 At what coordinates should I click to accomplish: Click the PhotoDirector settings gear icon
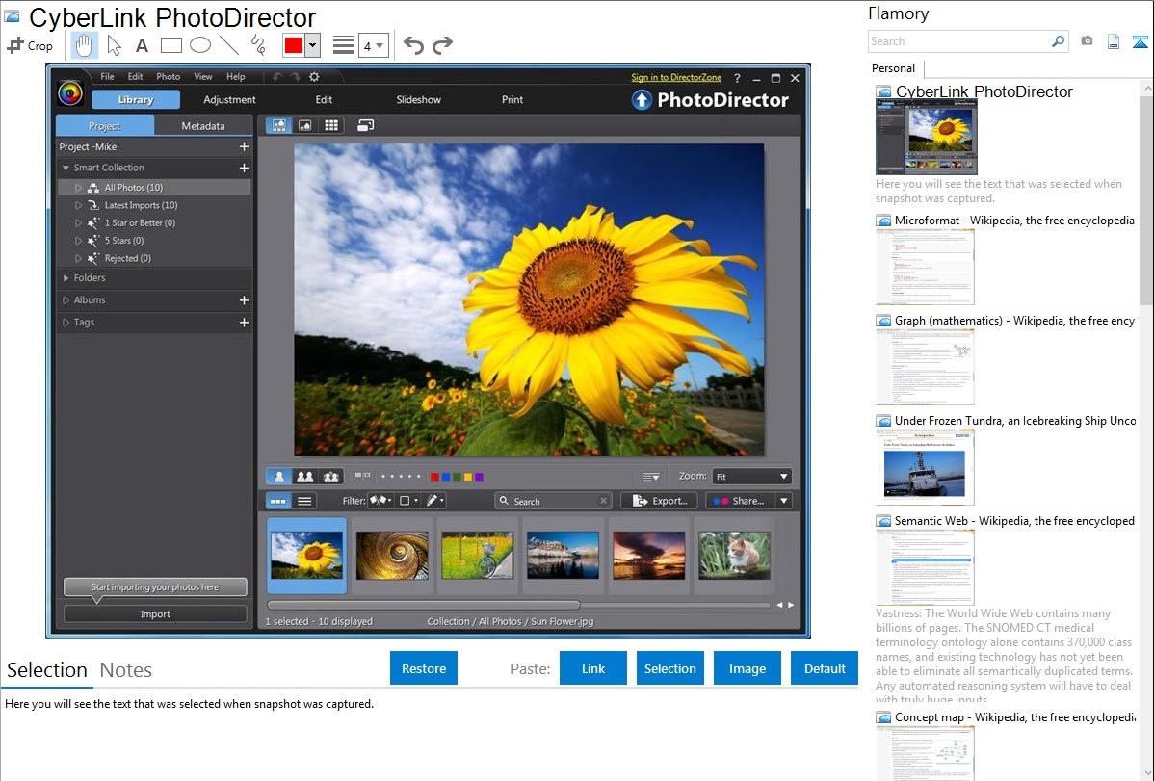(314, 76)
